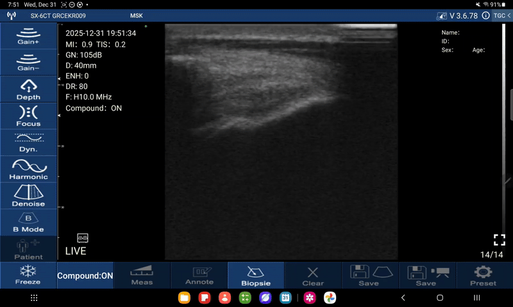Screen dimensions: 513x307
Task: Click the ultrasound image display
Action: [x=281, y=141]
